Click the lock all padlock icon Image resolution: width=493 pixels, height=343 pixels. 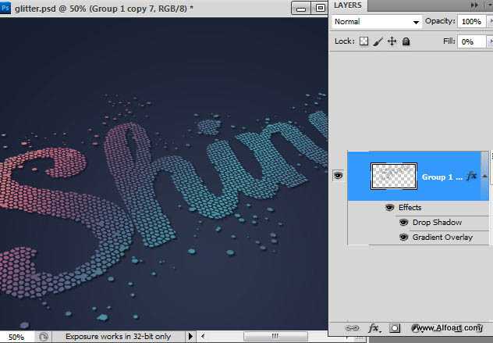pyautogui.click(x=406, y=41)
